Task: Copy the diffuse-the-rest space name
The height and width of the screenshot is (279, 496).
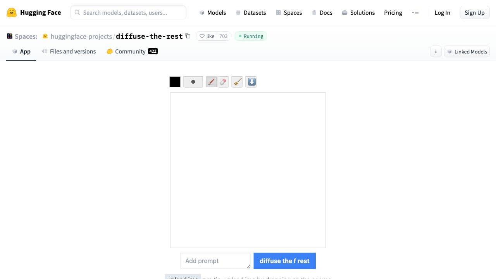Action: coord(188,36)
